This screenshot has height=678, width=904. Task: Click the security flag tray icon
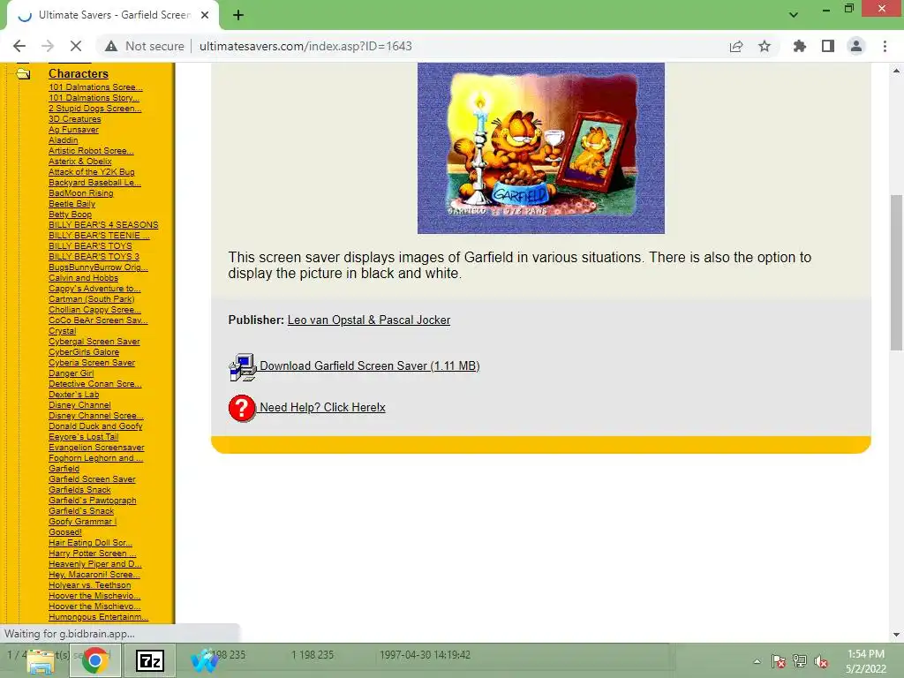(x=779, y=661)
